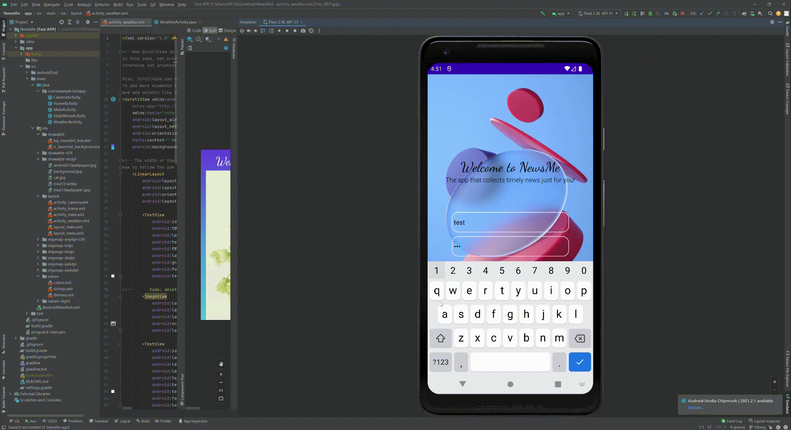The height and width of the screenshot is (430, 791).
Task: Expand the values-night folder
Action: pyautogui.click(x=38, y=301)
